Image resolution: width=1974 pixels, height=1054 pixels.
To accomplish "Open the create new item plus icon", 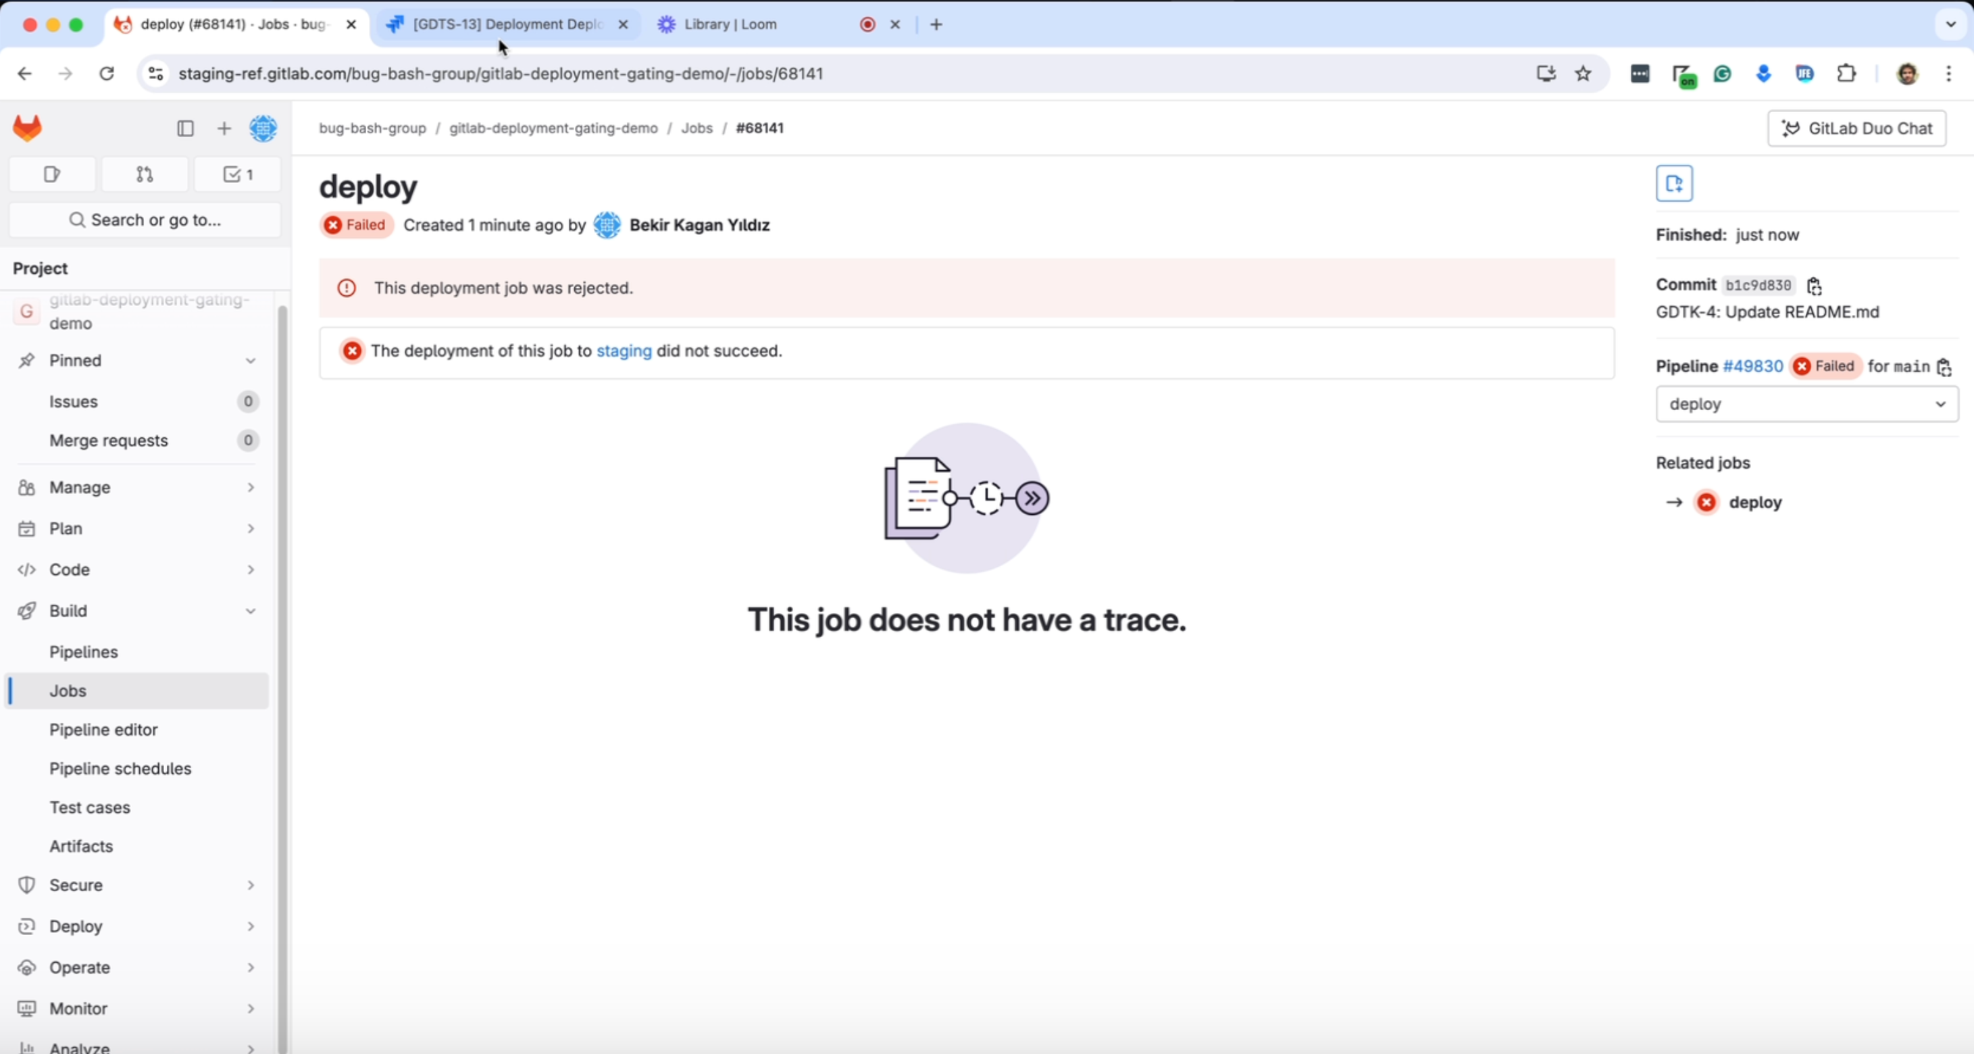I will [224, 128].
